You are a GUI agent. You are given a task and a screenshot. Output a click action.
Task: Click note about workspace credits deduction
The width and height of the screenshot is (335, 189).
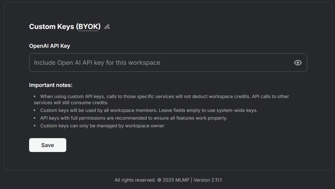click(161, 99)
